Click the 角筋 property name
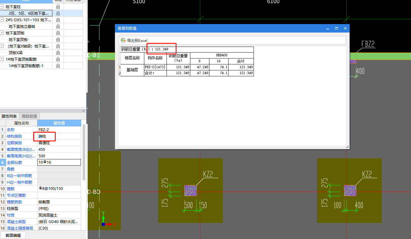This screenshot has width=411, height=239. coord(11,169)
